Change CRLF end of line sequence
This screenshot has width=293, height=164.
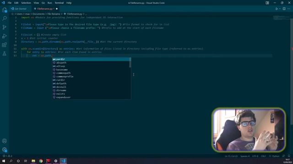(263, 156)
